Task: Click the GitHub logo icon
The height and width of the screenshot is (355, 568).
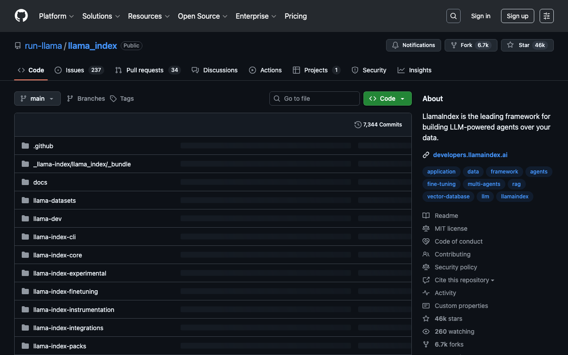Action: tap(21, 16)
